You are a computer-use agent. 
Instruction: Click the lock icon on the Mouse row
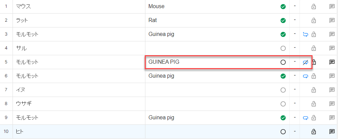[314, 6]
